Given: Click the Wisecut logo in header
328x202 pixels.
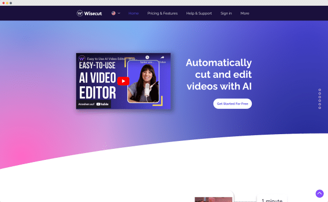Looking at the screenshot, I should pyautogui.click(x=89, y=13).
